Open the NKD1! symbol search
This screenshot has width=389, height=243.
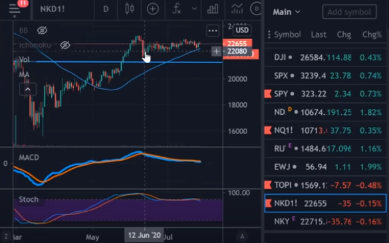pyautogui.click(x=53, y=9)
